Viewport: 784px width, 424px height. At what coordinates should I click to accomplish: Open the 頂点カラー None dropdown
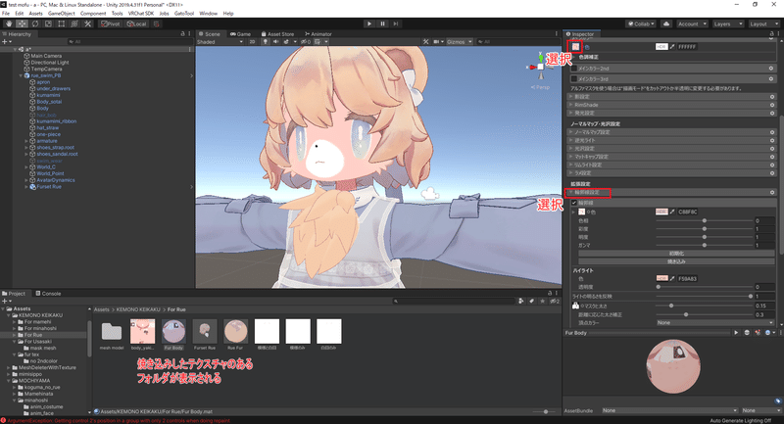coord(715,322)
